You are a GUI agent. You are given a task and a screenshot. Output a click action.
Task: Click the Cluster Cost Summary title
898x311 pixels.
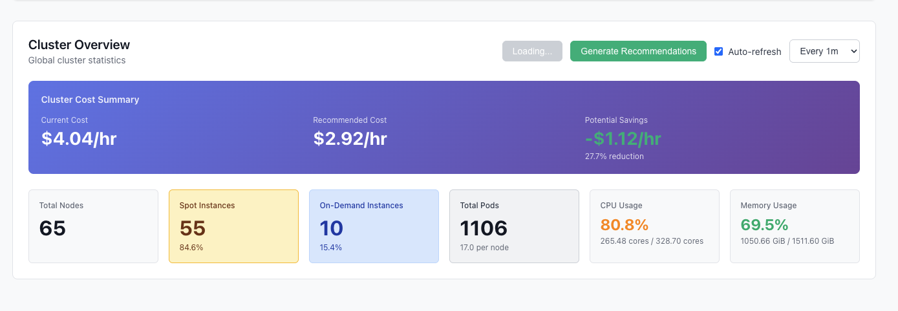[90, 100]
